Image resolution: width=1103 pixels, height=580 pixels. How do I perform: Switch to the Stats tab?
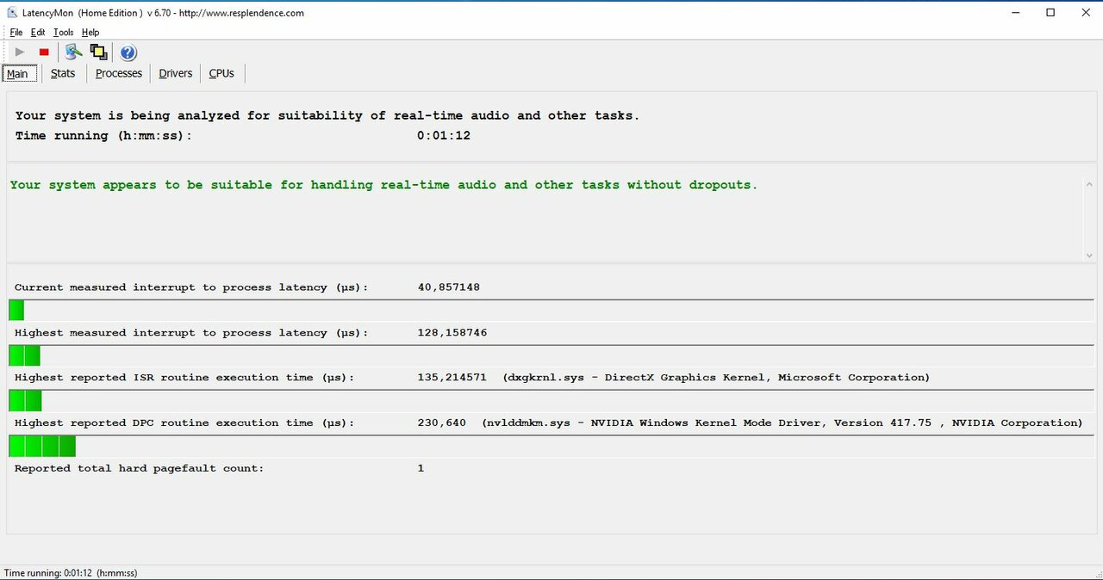63,74
